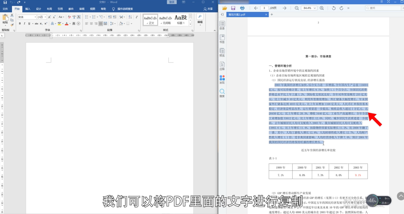The width and height of the screenshot is (404, 214).
Task: Click the Text Effects (outlined A) icon
Action: (x=53, y=24)
